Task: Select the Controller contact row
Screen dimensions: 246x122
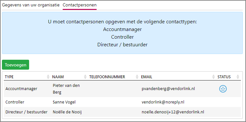Action: (x=122, y=102)
